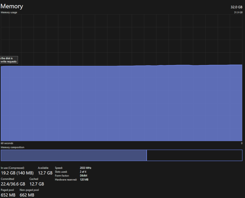Select the 2933 MHz speed value
The image size is (245, 198).
[85, 168]
